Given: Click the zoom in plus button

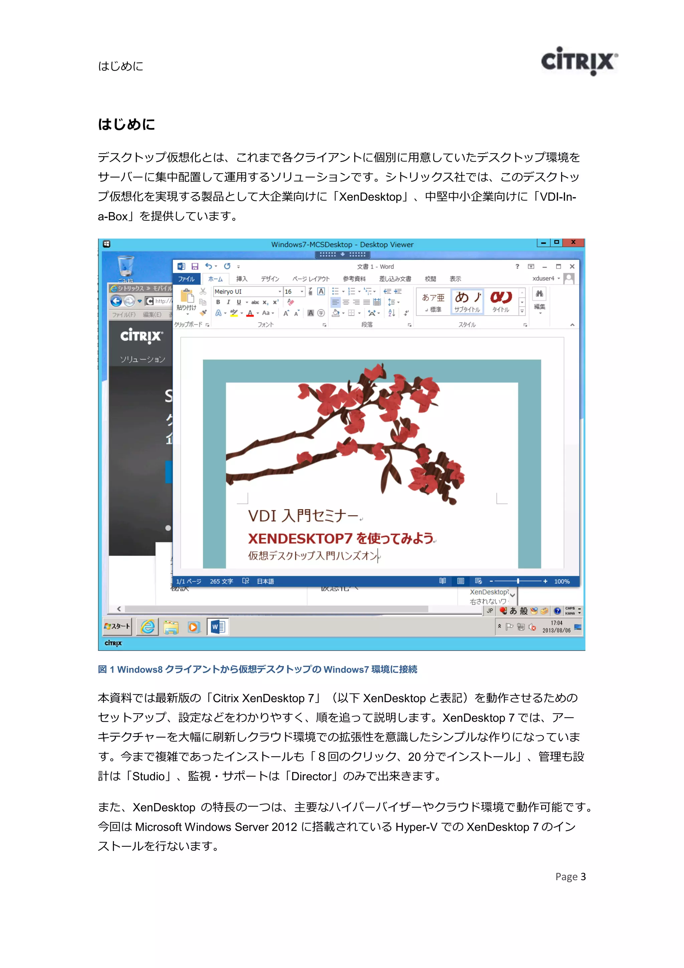Looking at the screenshot, I should pyautogui.click(x=545, y=581).
